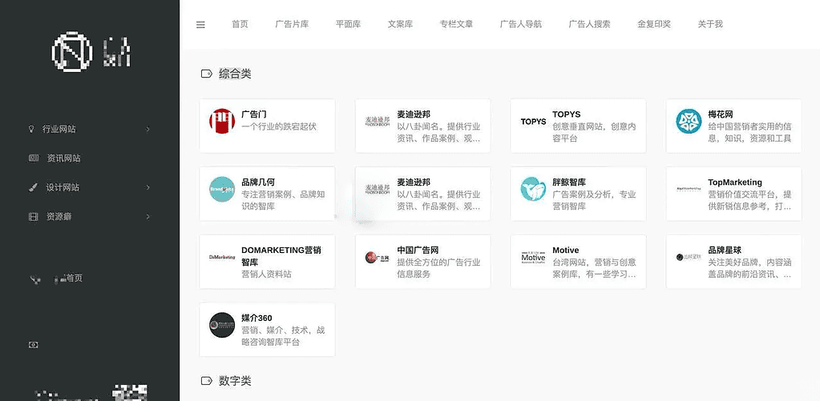Image resolution: width=820 pixels, height=401 pixels.
Task: Click the teal 品牌几何 logo
Action: coord(222,189)
